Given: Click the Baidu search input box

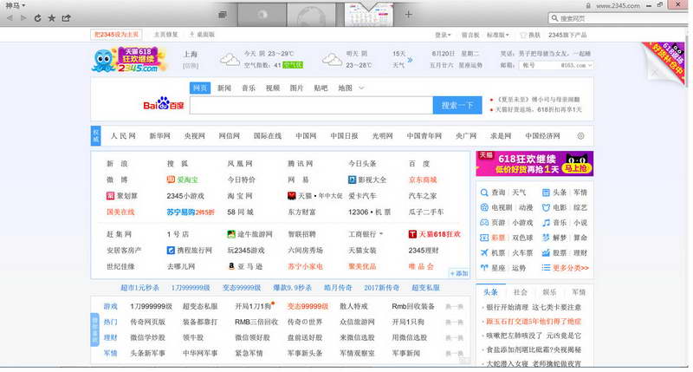Looking at the screenshot, I should (x=311, y=105).
